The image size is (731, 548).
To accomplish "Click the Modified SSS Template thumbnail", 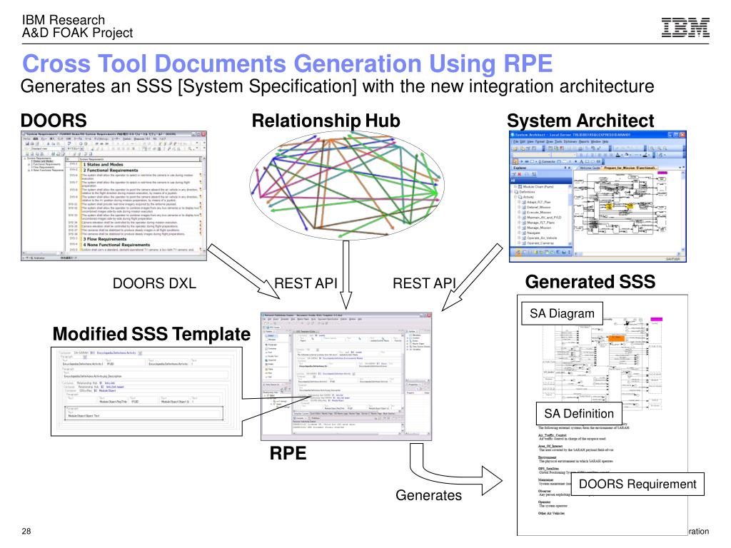I will pos(147,392).
